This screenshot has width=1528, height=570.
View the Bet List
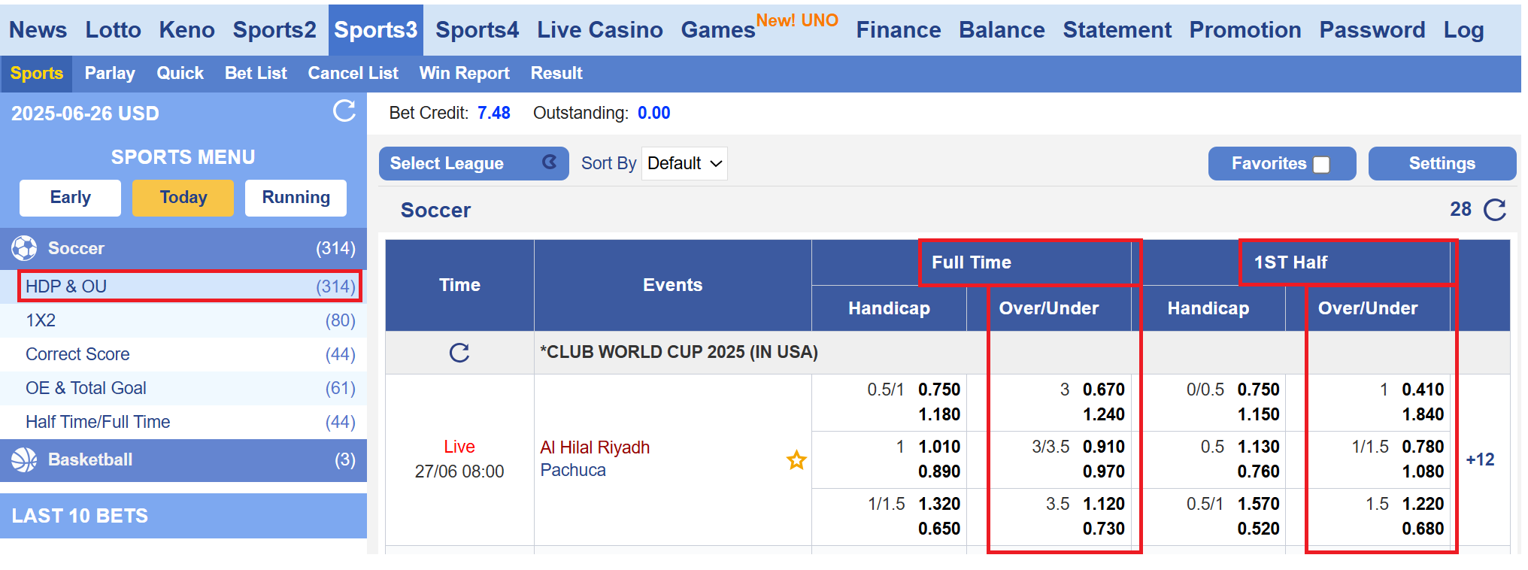pyautogui.click(x=256, y=74)
